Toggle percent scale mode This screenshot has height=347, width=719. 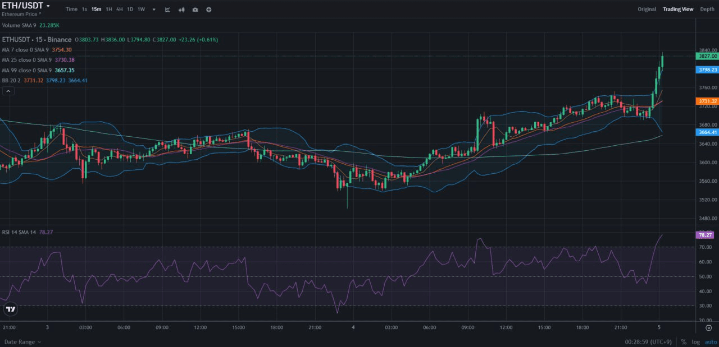tap(684, 342)
